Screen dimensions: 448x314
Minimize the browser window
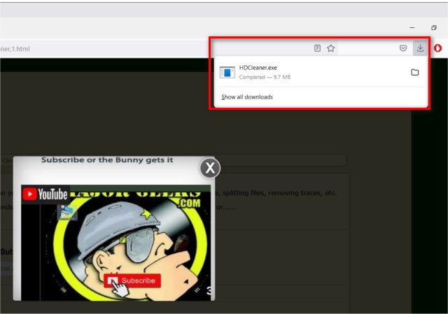pyautogui.click(x=412, y=28)
